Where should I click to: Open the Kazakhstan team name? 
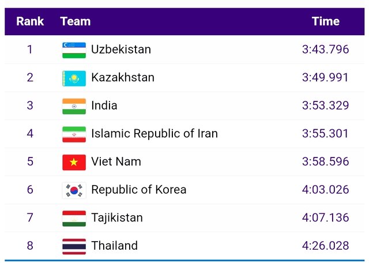tap(123, 78)
